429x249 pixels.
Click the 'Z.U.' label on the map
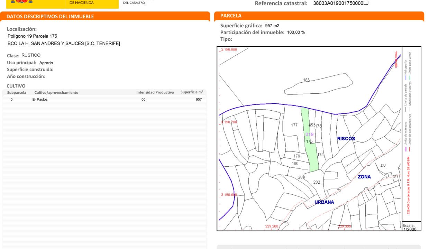tap(383, 166)
